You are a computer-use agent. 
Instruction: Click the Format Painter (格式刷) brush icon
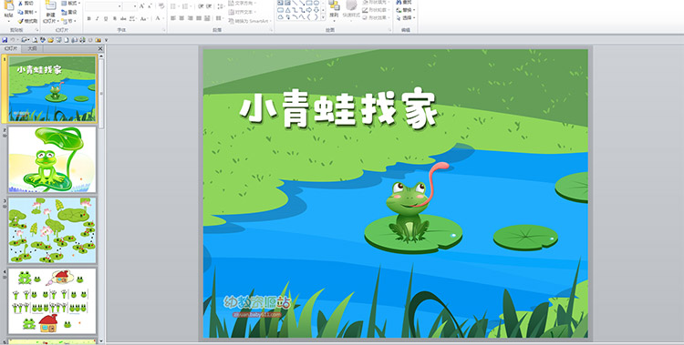pos(20,21)
